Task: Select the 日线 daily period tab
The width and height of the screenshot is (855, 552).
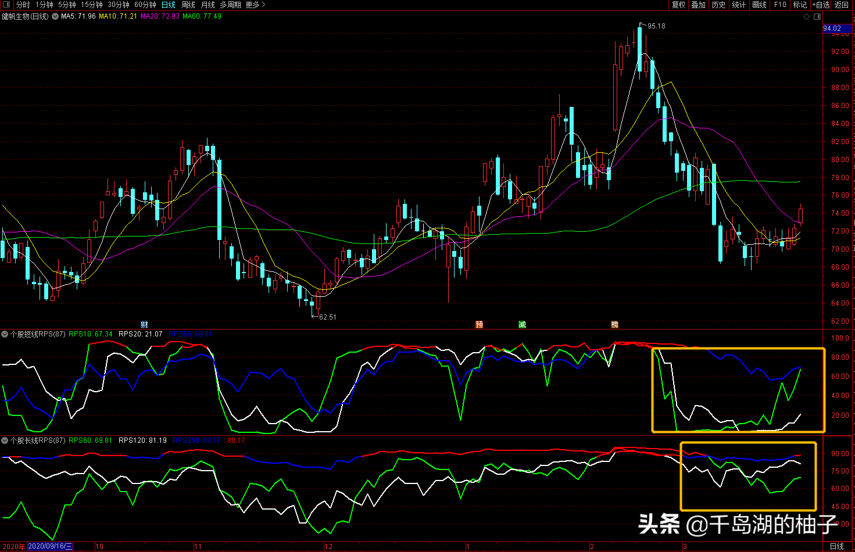Action: pos(169,5)
